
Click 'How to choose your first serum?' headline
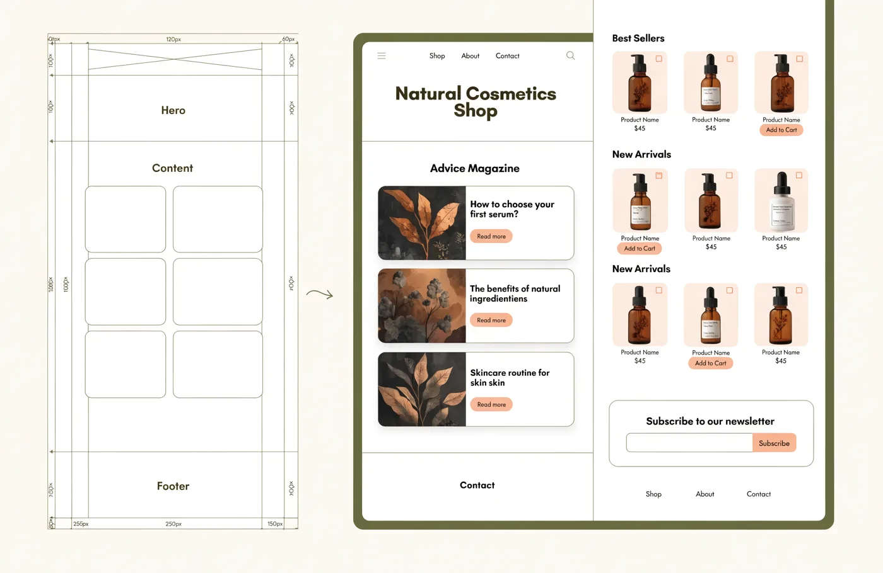512,209
